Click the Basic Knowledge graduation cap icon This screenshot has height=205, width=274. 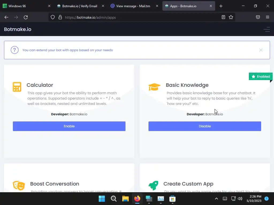tap(154, 87)
